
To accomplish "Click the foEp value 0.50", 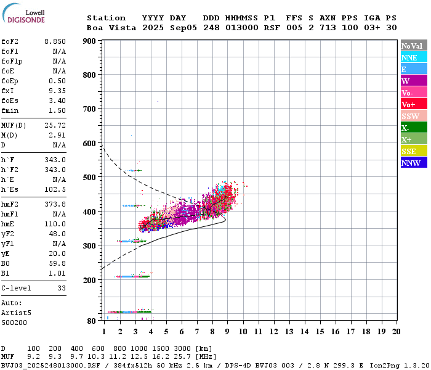I will [57, 81].
